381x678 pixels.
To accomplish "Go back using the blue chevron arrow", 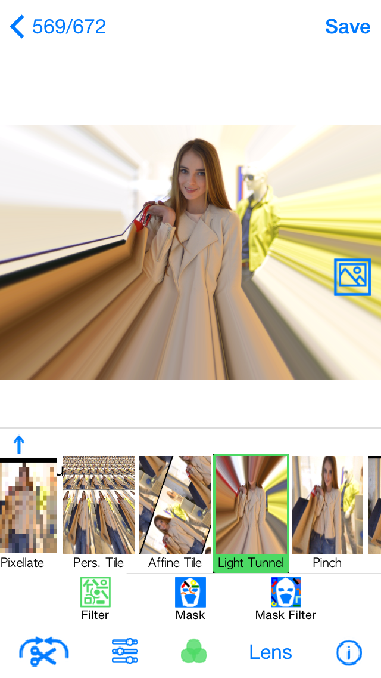I will pyautogui.click(x=17, y=27).
